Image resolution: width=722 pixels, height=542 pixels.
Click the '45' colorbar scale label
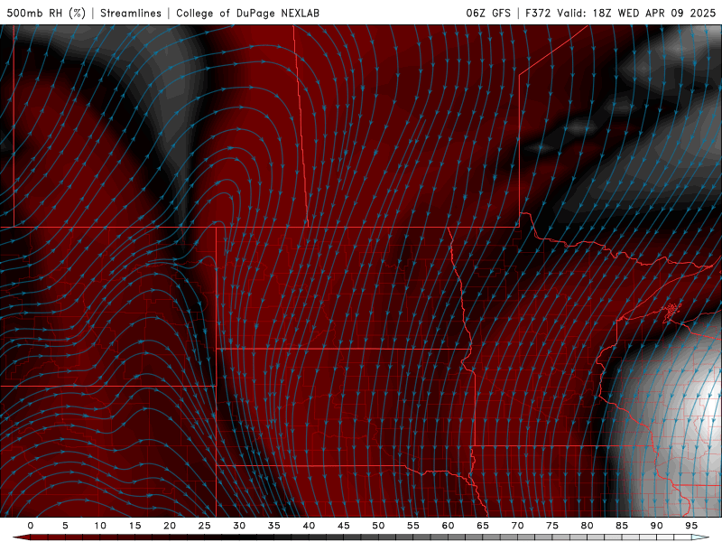(x=344, y=526)
